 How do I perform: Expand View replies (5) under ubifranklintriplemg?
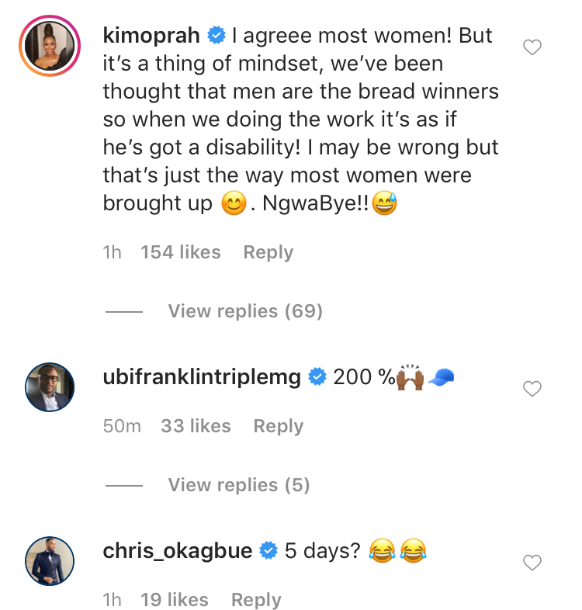pos(238,485)
